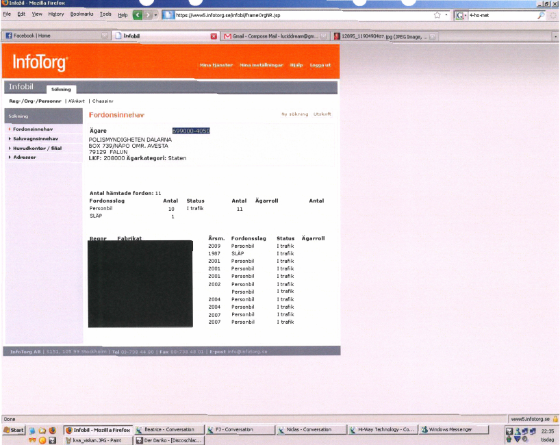Close the Infobil tab with red X

214,36
